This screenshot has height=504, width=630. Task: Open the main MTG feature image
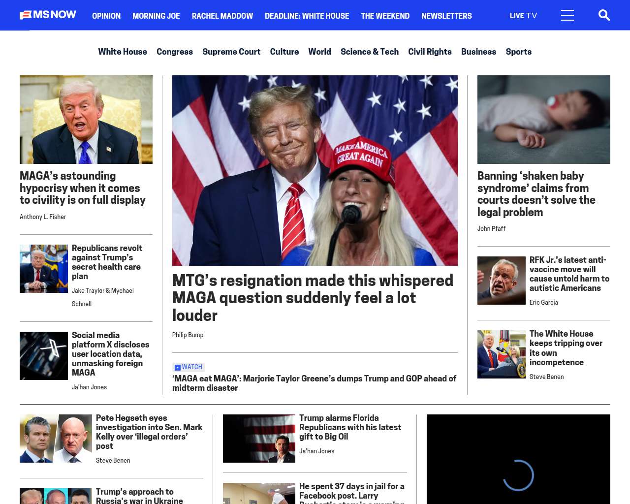click(315, 170)
